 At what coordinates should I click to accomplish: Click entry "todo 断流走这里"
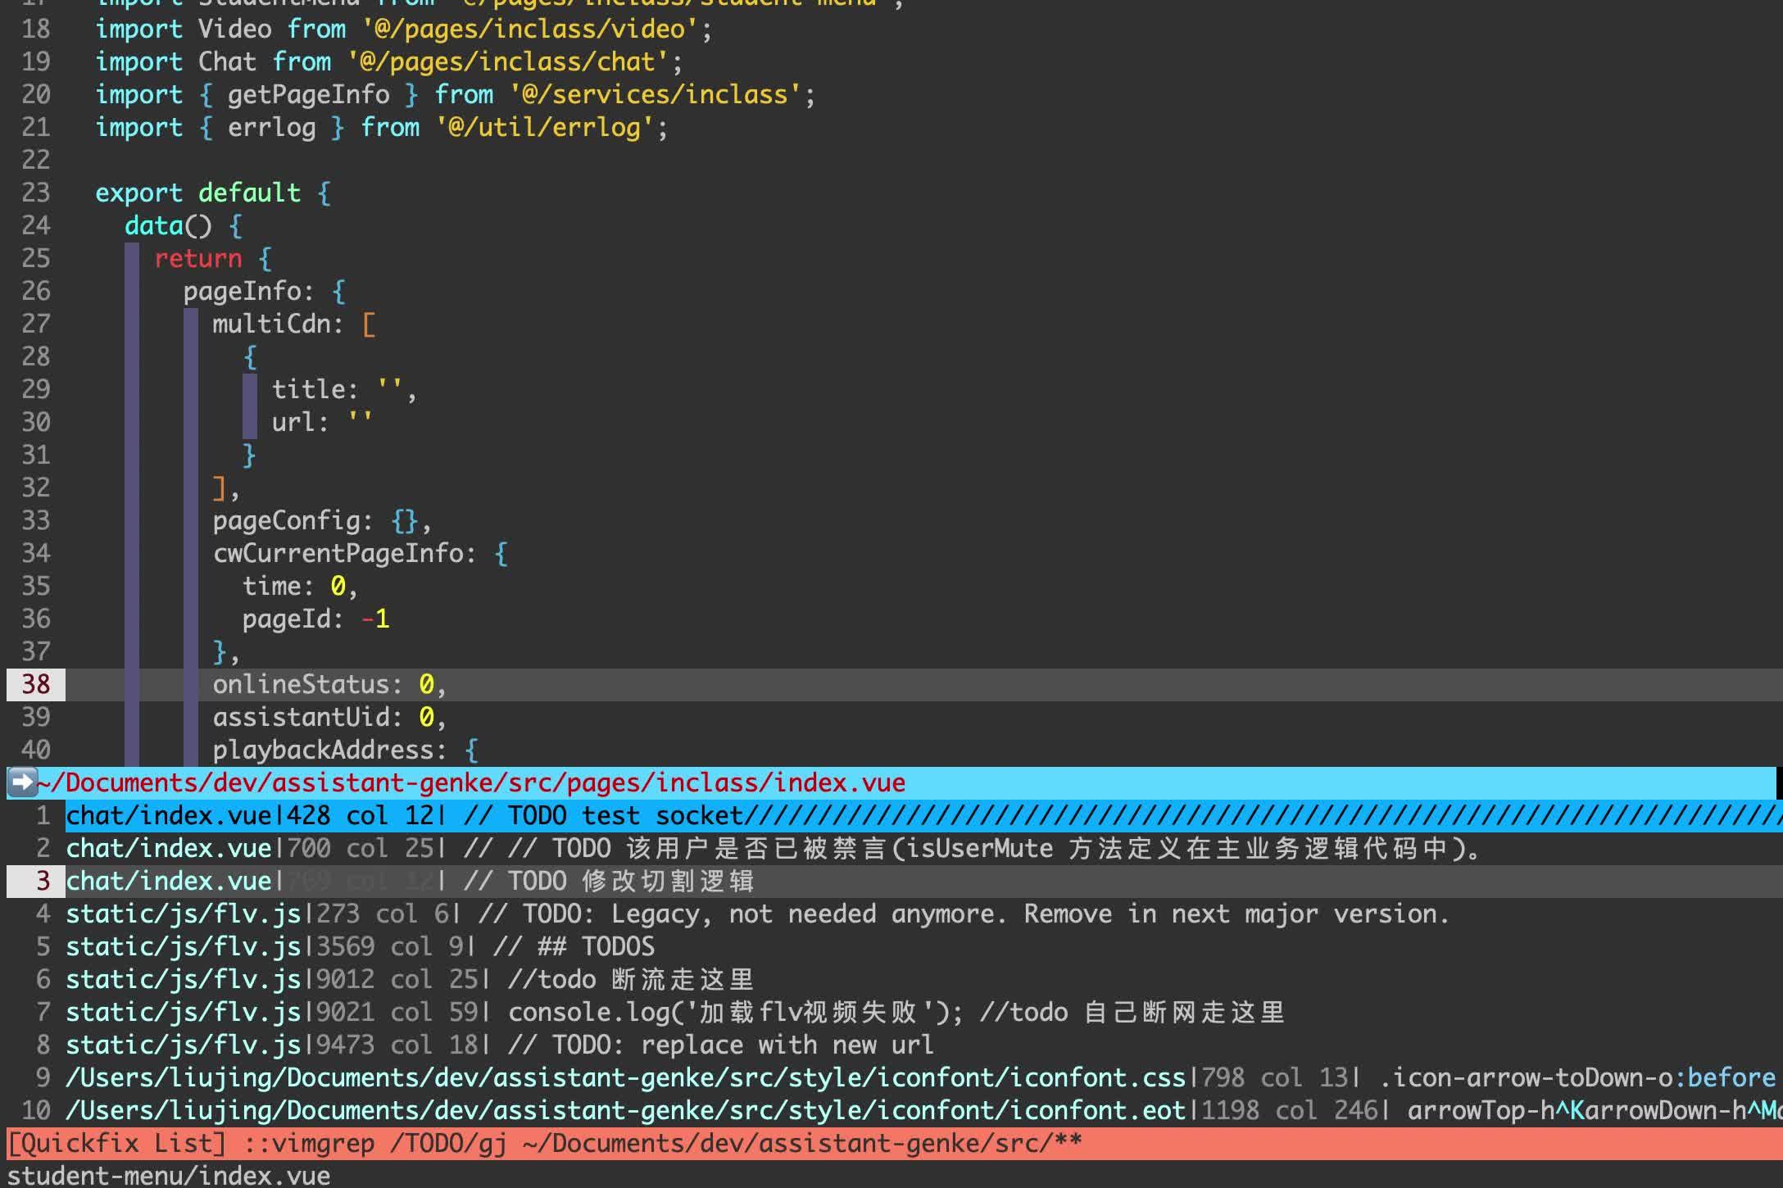click(x=410, y=979)
